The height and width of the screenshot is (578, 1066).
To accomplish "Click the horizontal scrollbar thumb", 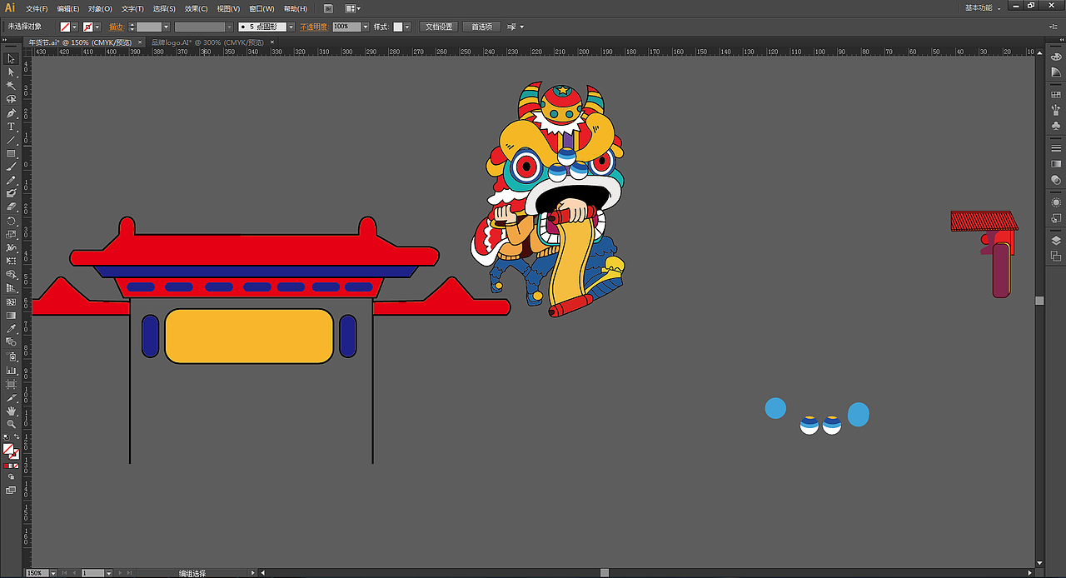I will point(605,573).
